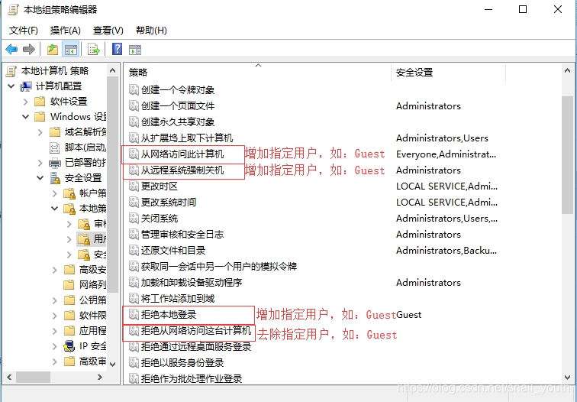Viewport: 577px width, 402px height.
Task: Click the 软件设置 folder icon
Action: (x=40, y=102)
